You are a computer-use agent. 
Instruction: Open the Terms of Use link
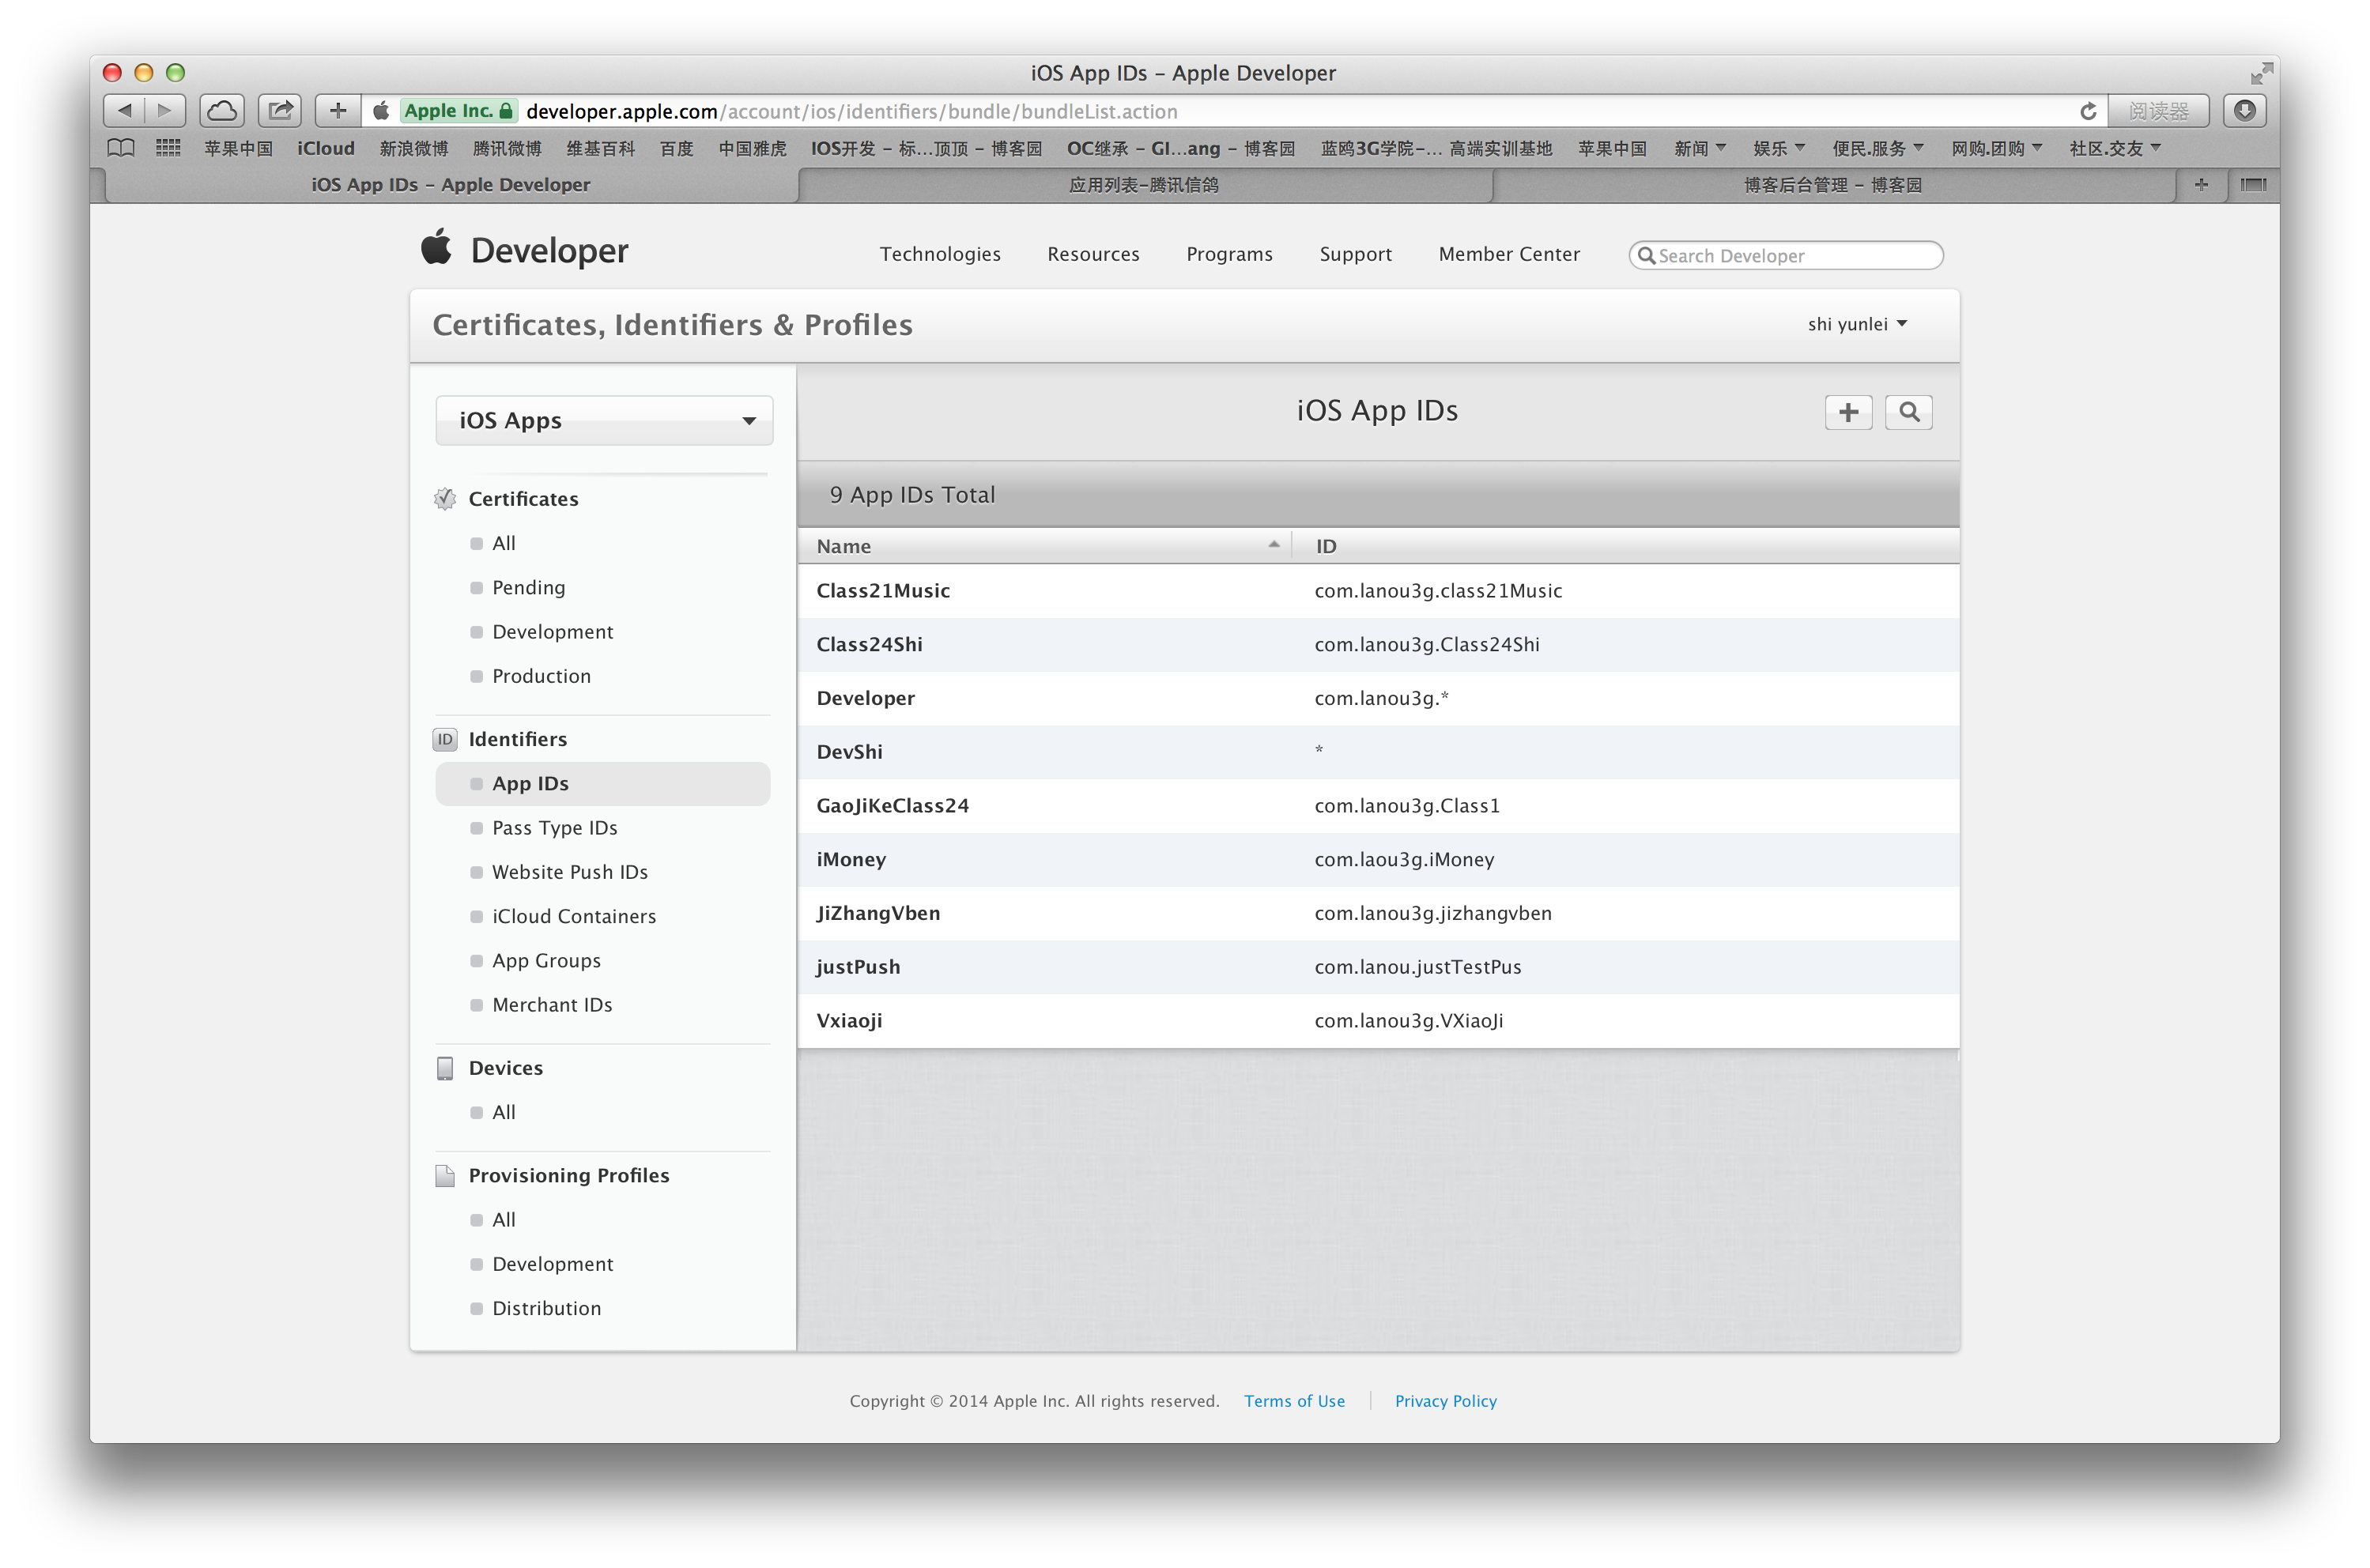(1294, 1401)
